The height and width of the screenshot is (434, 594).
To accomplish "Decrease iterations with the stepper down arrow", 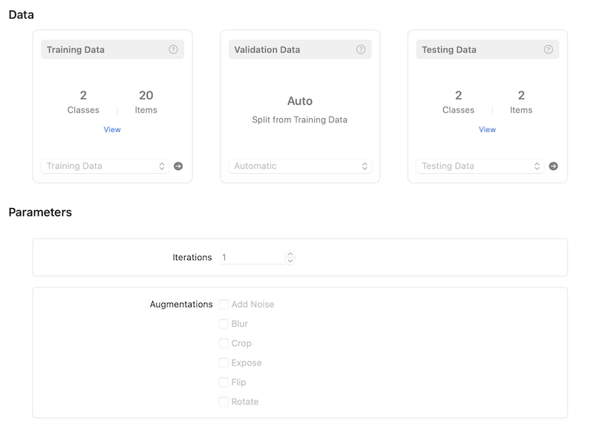I will [290, 261].
